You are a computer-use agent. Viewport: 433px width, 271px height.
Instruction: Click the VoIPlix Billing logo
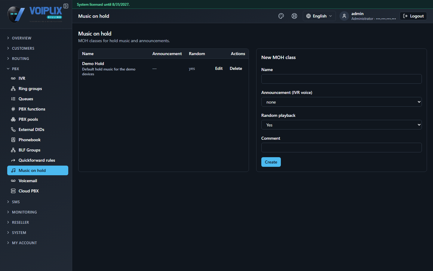35,14
